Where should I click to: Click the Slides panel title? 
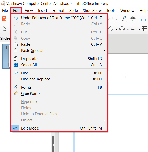[5, 38]
